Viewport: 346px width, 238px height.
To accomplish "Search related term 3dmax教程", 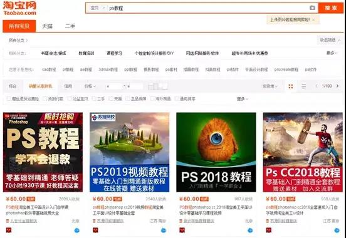I will 108,70.
